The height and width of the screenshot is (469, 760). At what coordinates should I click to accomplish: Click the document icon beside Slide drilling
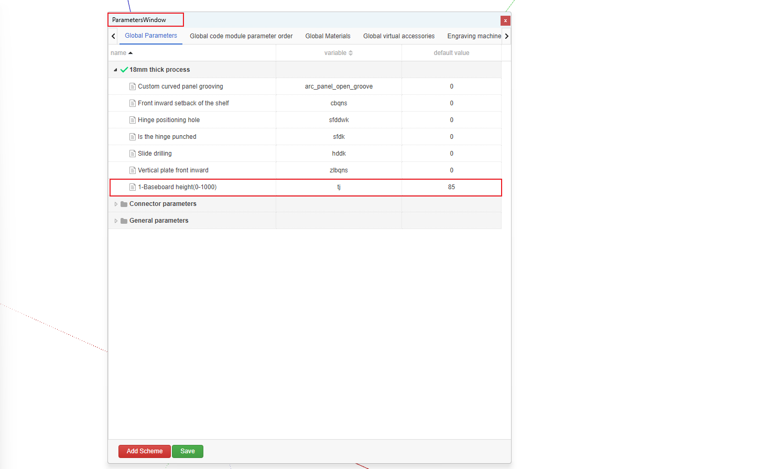coord(133,154)
